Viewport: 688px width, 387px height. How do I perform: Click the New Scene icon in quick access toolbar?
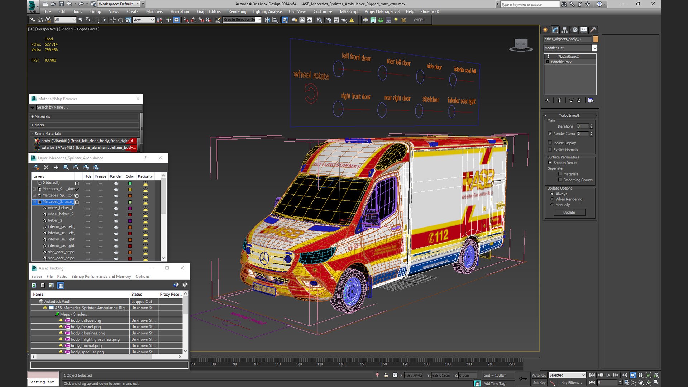coord(46,4)
